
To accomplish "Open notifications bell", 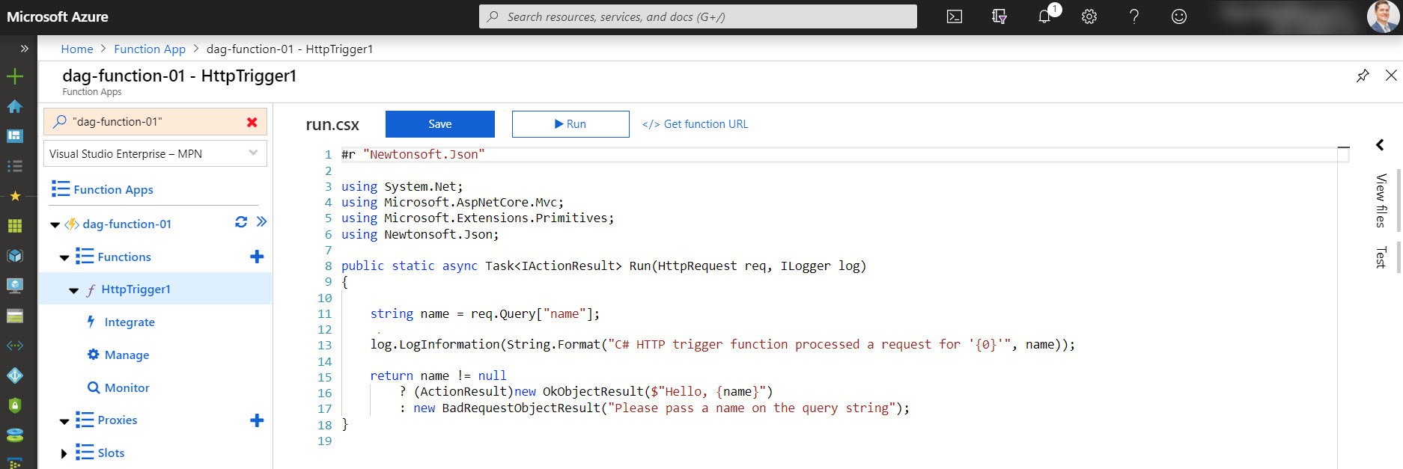I will pos(1045,16).
